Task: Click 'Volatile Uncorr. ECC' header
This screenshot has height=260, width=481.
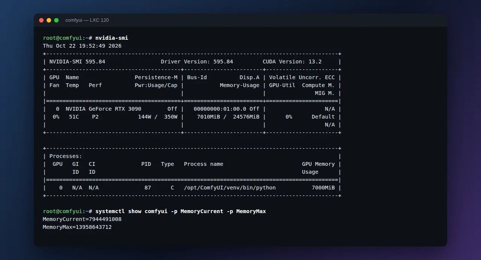Action: (302, 77)
